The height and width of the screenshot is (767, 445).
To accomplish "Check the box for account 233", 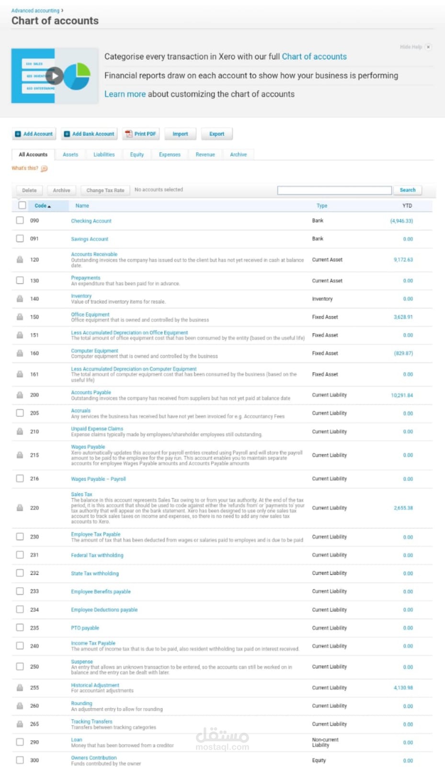I will (x=20, y=591).
